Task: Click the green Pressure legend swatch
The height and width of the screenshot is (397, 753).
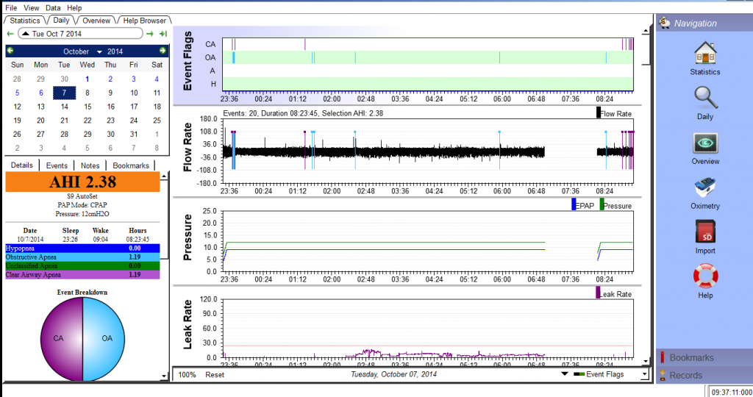Action: (602, 205)
